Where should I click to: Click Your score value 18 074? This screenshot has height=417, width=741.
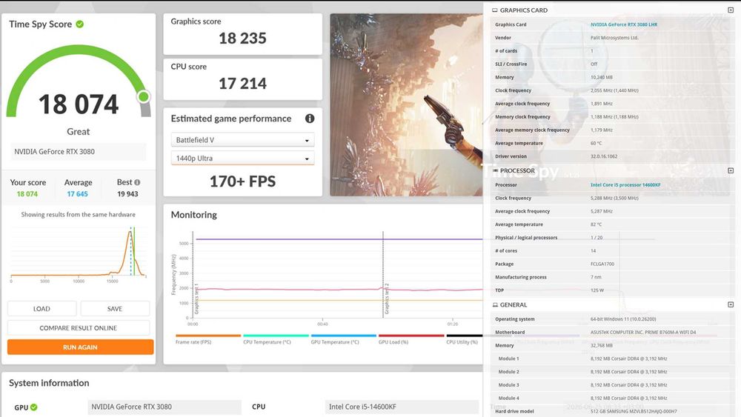click(27, 194)
